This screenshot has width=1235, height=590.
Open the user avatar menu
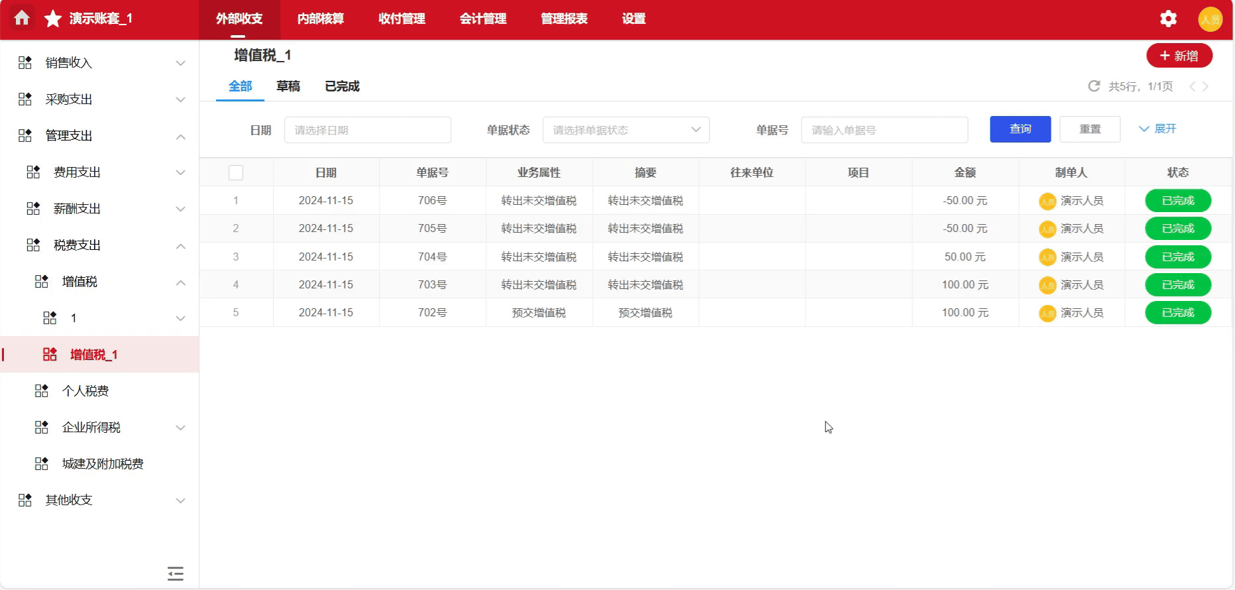[x=1210, y=19]
